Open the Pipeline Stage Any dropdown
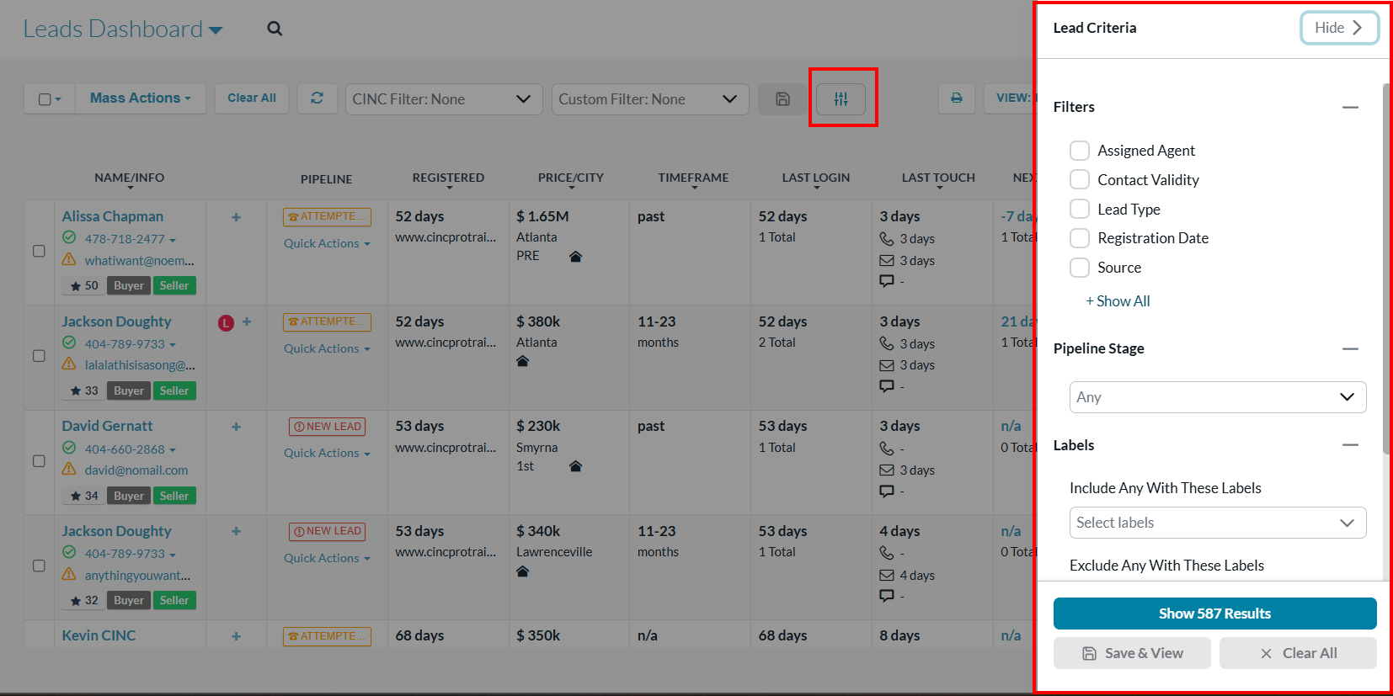This screenshot has height=696, width=1393. (x=1218, y=397)
